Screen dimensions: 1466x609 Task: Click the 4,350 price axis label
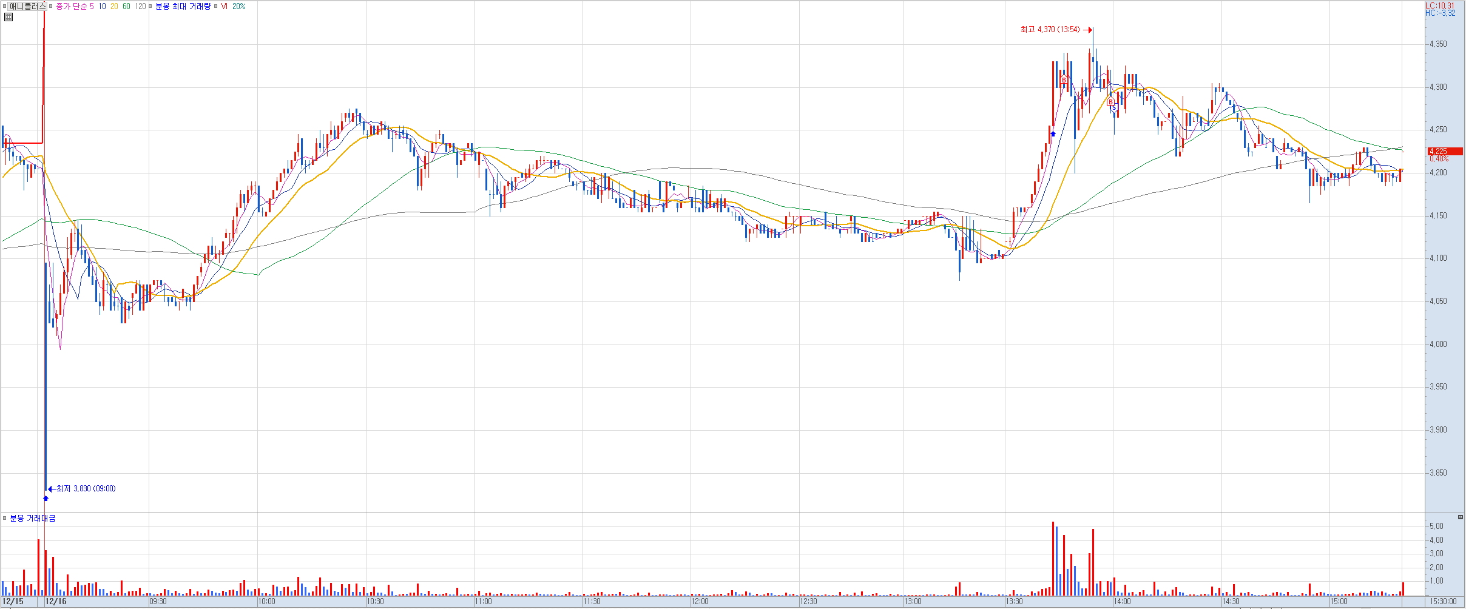tap(1437, 44)
